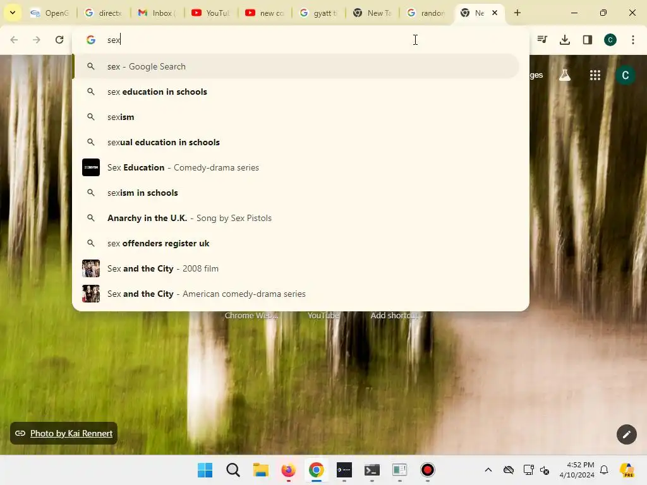Open the sound muted tray icon
647x485 pixels.
[x=545, y=470]
